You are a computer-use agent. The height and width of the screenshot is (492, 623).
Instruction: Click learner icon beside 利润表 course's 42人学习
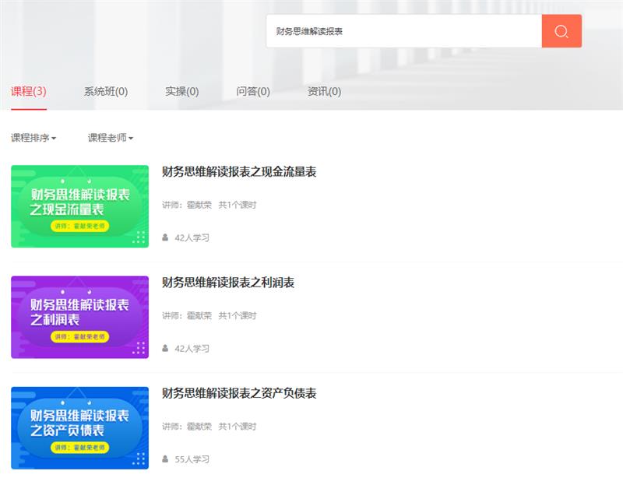tap(165, 348)
